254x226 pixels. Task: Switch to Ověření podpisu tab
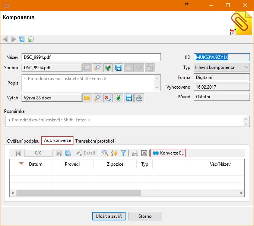point(23,141)
